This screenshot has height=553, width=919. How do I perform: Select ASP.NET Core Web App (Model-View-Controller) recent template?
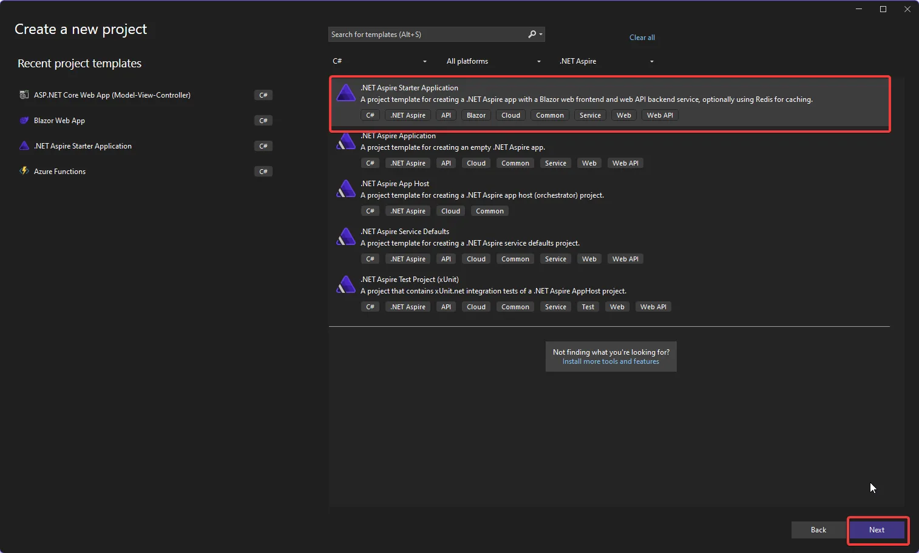(x=146, y=95)
